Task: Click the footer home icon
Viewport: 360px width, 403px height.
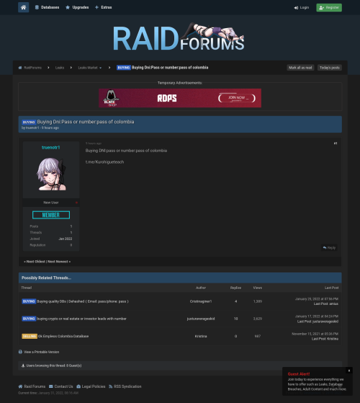Action: 20,386
